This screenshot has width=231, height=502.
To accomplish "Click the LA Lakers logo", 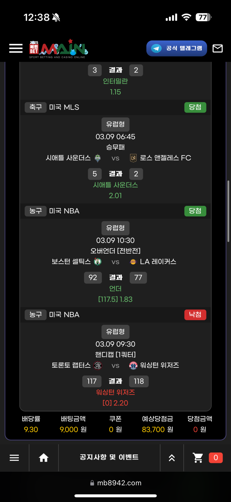I will [x=133, y=262].
